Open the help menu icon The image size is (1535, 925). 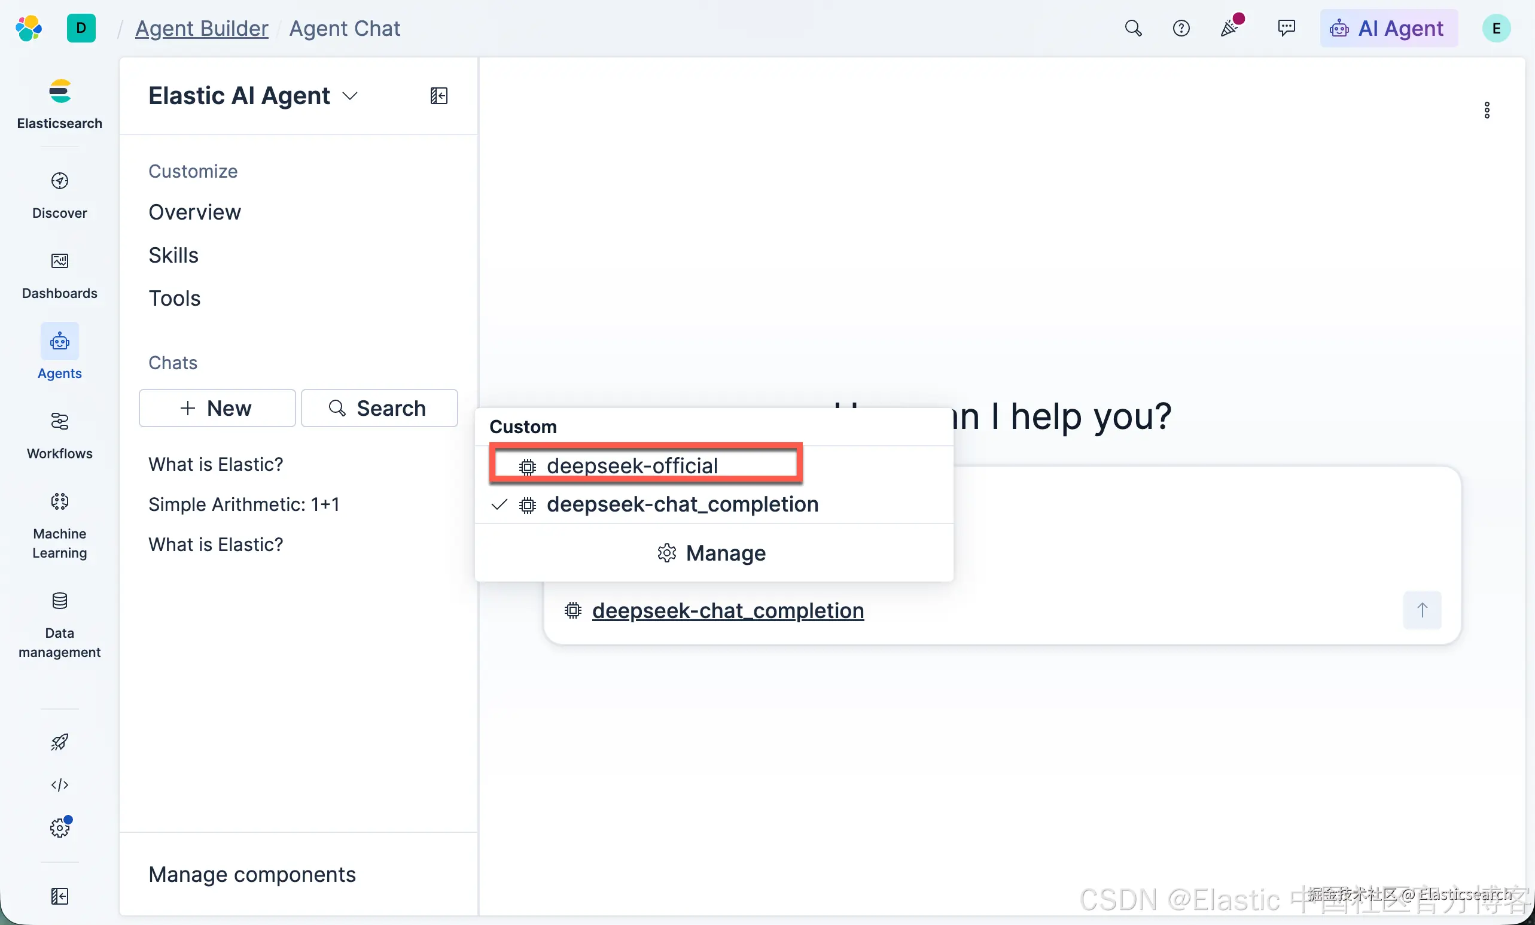[1181, 28]
